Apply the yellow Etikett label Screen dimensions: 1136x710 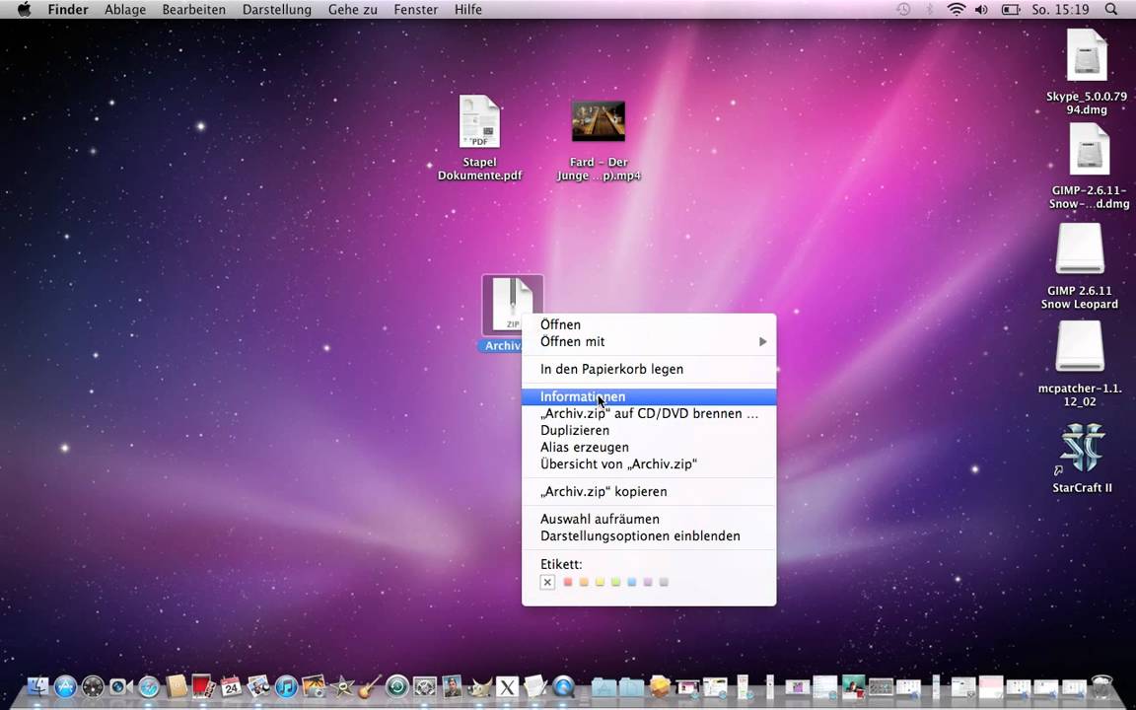(x=600, y=582)
